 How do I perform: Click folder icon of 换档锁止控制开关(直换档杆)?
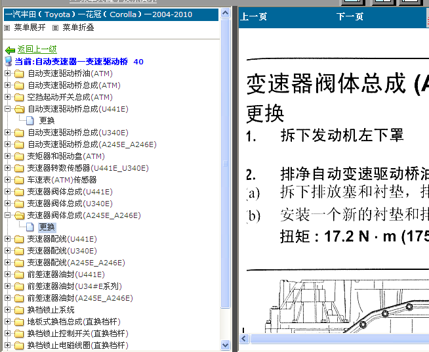coord(19,334)
